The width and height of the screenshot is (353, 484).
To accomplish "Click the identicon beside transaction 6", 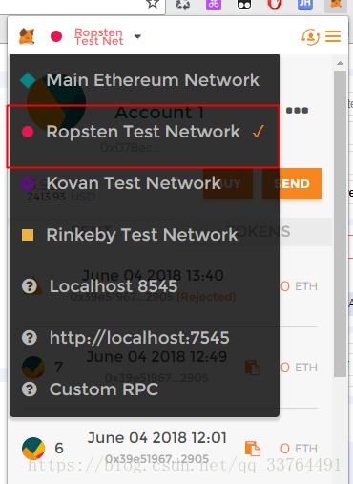I will (x=33, y=449).
